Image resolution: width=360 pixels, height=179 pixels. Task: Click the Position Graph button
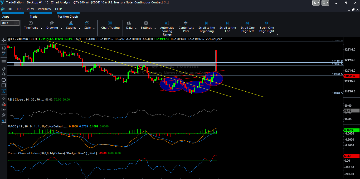click(x=68, y=17)
